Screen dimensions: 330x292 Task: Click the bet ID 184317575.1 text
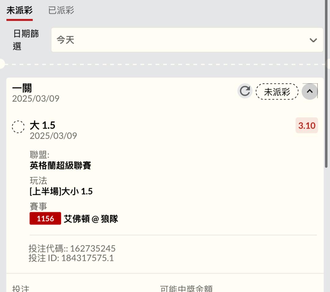(x=87, y=258)
